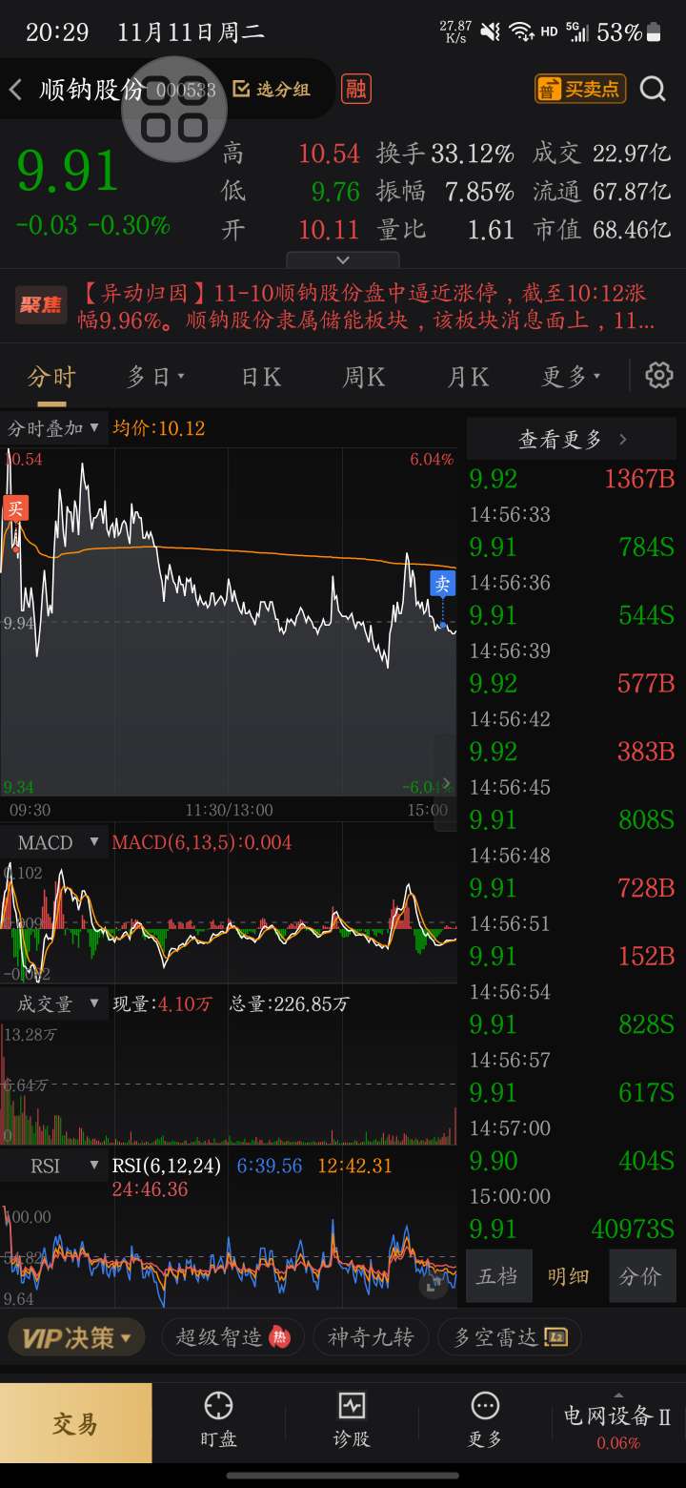Tap the right arrow on chart edge
The width and height of the screenshot is (686, 1488).
pyautogui.click(x=445, y=784)
